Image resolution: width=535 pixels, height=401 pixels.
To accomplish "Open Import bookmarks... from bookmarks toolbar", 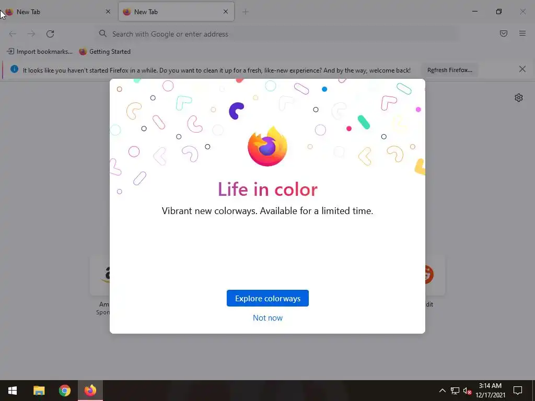I will (x=40, y=52).
